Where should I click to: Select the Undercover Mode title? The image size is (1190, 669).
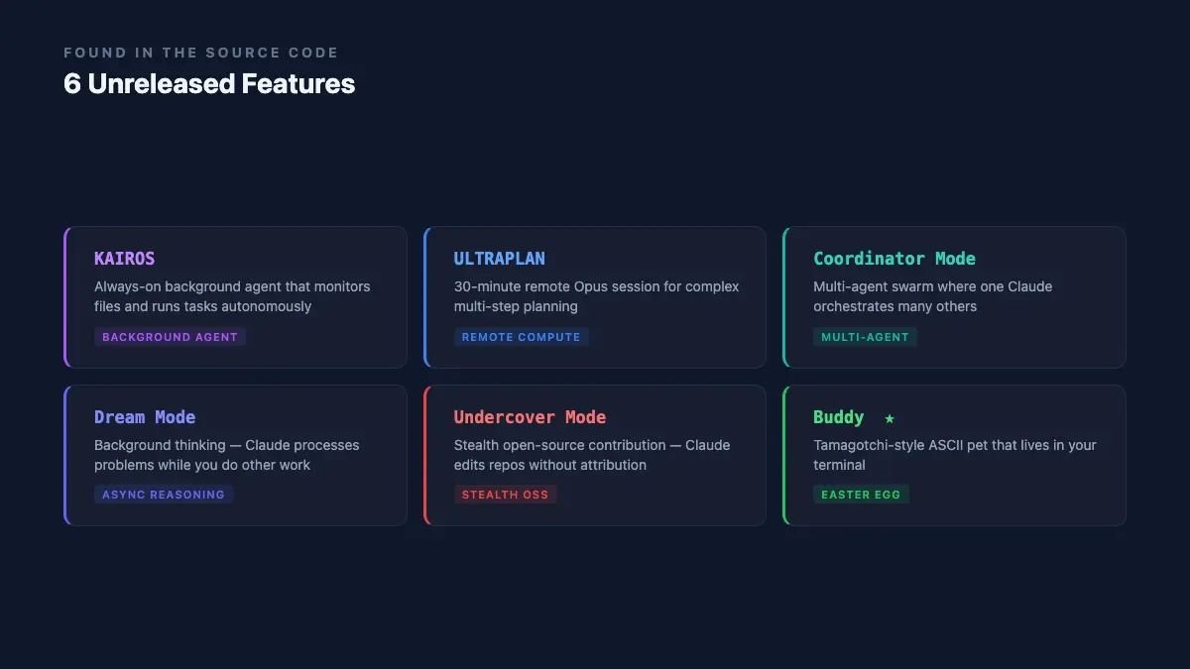530,417
